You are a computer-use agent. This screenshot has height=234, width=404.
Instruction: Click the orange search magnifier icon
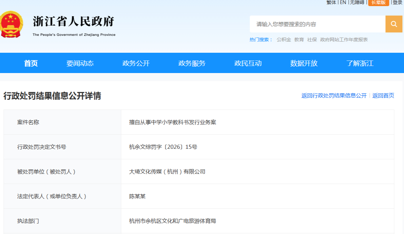point(394,24)
